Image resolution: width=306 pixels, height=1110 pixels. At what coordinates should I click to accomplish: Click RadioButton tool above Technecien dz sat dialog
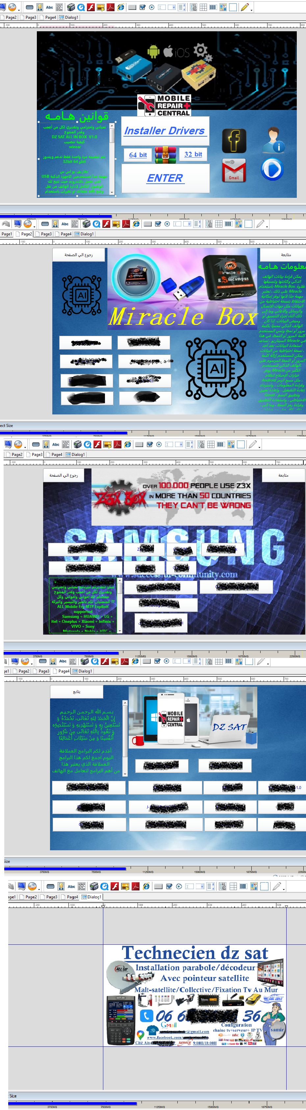click(x=179, y=886)
